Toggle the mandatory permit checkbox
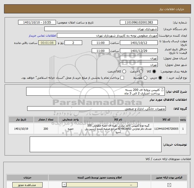This screenshot has height=188, width=194. [x=169, y=185]
